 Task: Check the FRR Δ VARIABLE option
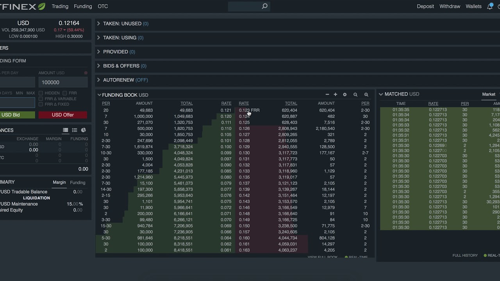point(41,99)
